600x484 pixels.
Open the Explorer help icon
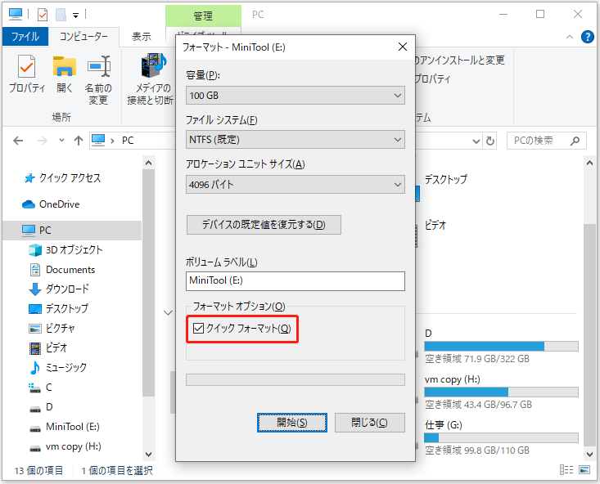pos(588,37)
